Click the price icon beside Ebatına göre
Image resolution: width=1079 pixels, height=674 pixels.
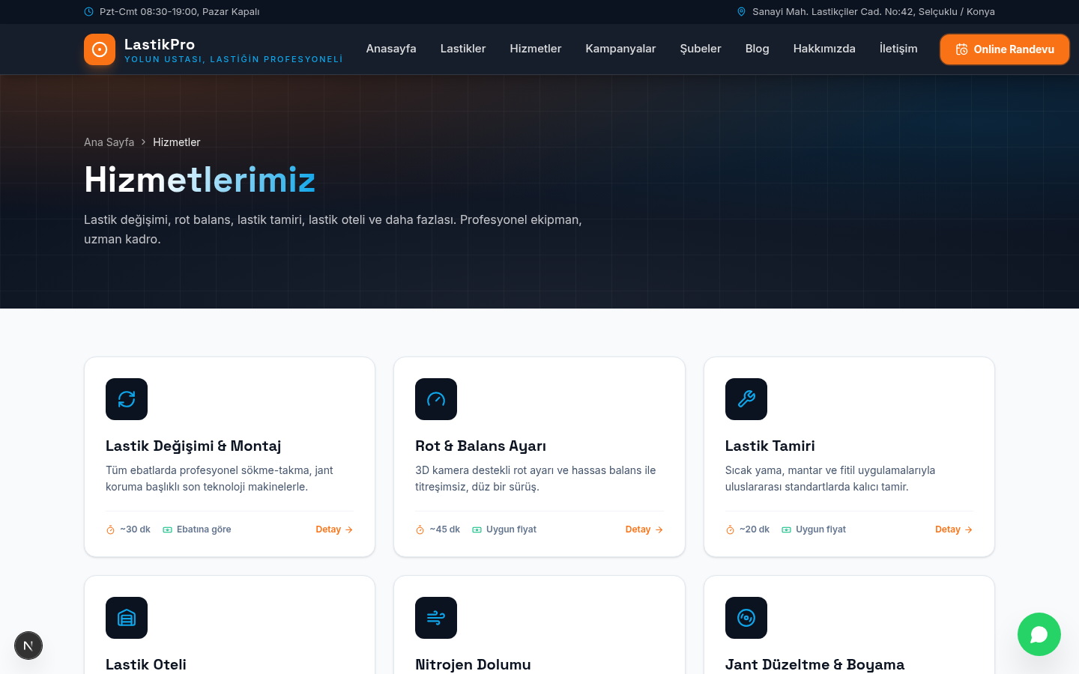click(x=168, y=529)
